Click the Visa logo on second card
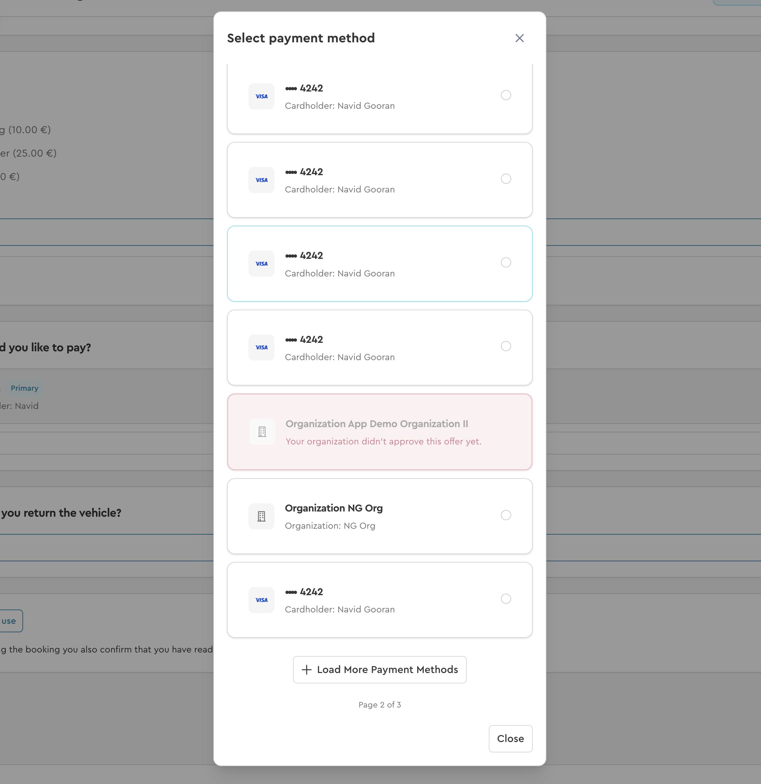Viewport: 761px width, 784px height. pos(261,180)
